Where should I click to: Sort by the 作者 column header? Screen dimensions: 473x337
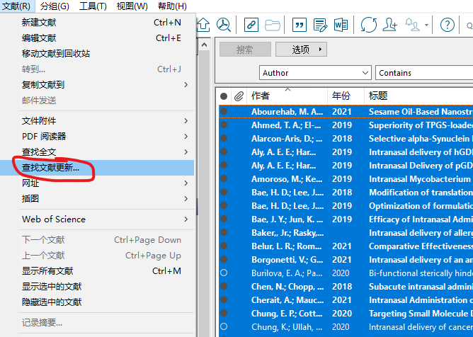287,96
